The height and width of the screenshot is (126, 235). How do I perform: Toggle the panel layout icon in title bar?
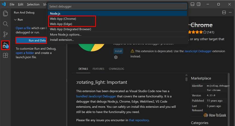[193, 4]
